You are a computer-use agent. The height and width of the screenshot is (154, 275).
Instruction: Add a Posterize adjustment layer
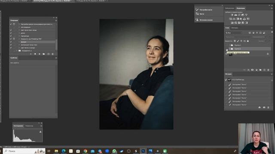[x=236, y=23]
